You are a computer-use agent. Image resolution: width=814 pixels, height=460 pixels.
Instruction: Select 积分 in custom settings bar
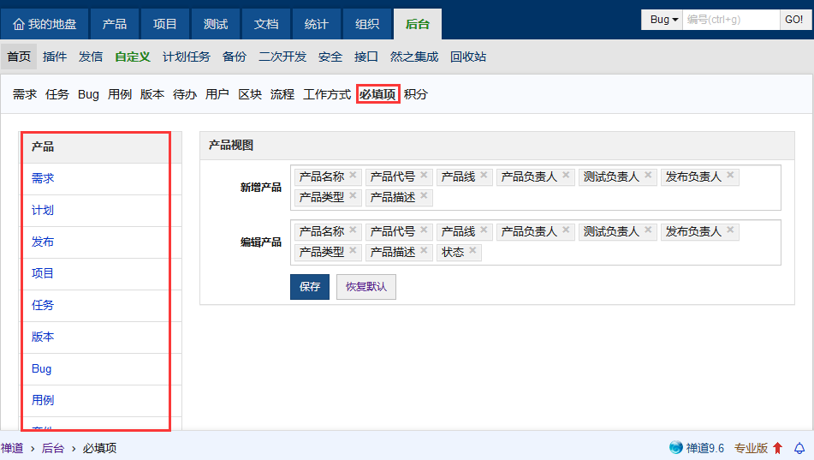[x=416, y=94]
